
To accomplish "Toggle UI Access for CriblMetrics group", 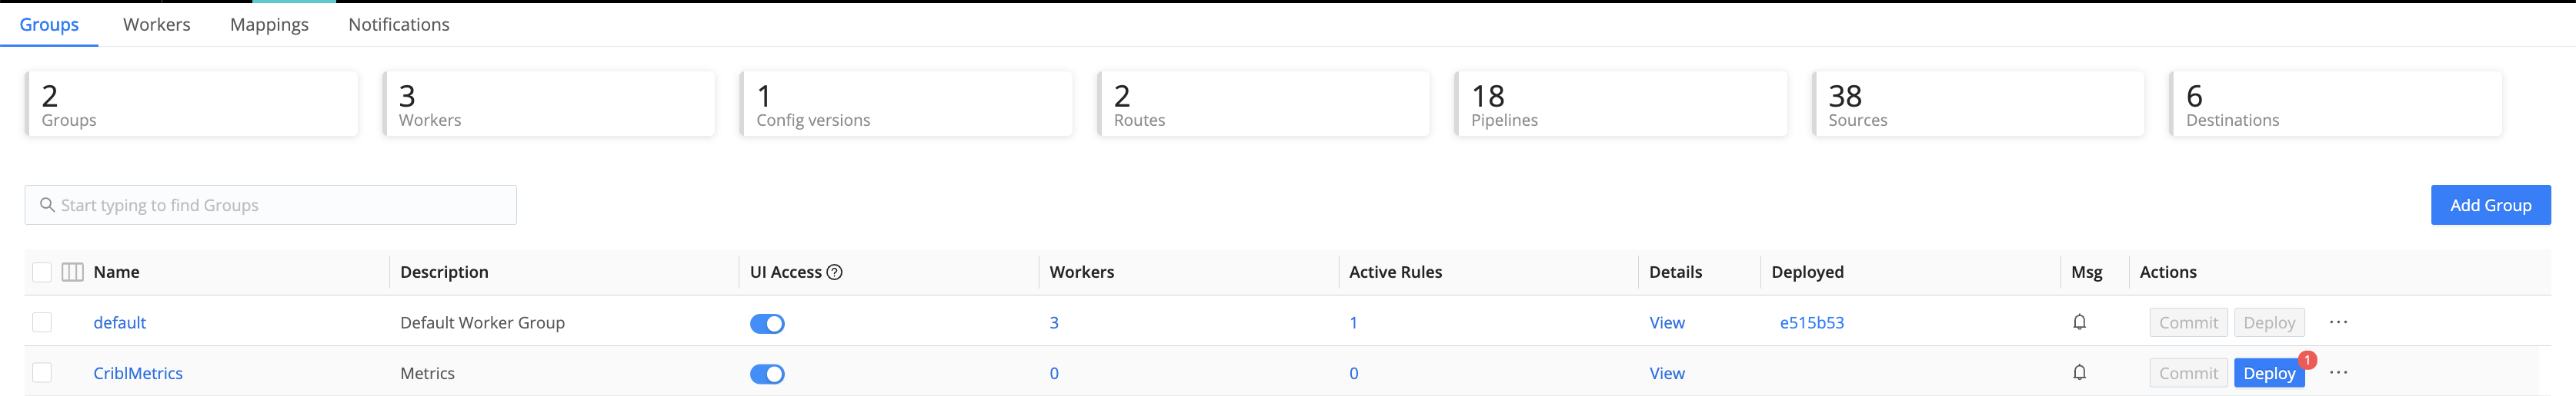I will point(767,374).
